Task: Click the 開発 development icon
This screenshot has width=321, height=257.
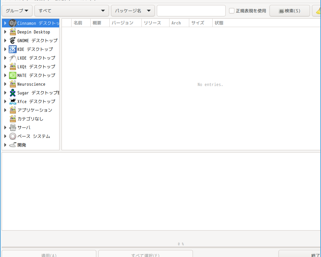Action: (x=12, y=145)
